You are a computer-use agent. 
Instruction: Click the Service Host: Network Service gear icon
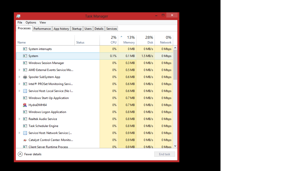25,133
